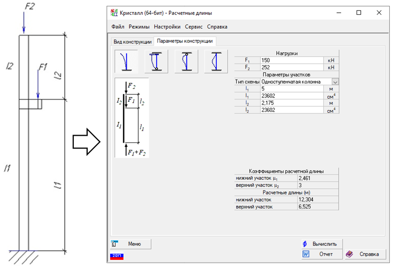Choose the fourth column buckling scheme icon
393x266 pixels.
(216, 61)
